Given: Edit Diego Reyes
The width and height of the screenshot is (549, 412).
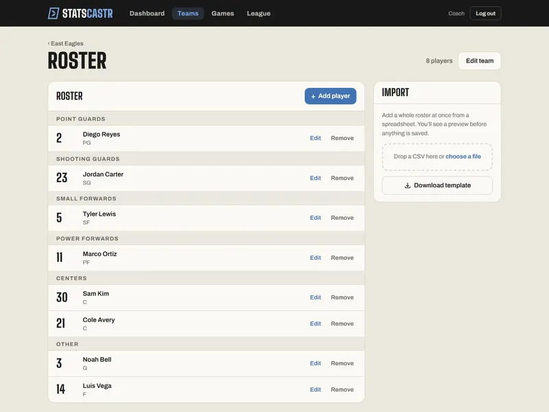Looking at the screenshot, I should point(316,138).
